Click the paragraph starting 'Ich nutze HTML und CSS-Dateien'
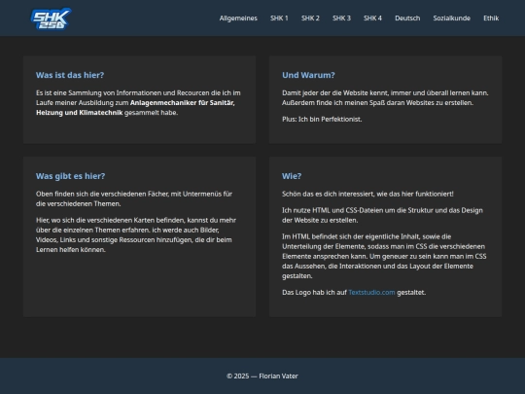Image resolution: width=525 pixels, height=394 pixels. click(382, 215)
